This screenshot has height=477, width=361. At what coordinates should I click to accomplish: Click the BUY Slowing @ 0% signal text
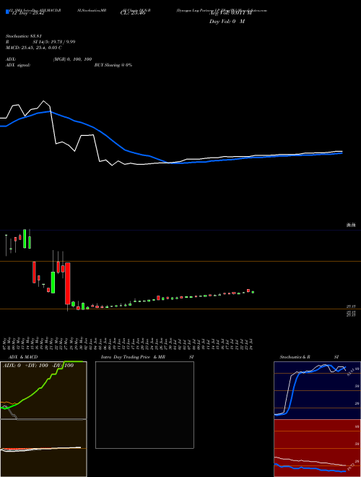click(x=113, y=65)
